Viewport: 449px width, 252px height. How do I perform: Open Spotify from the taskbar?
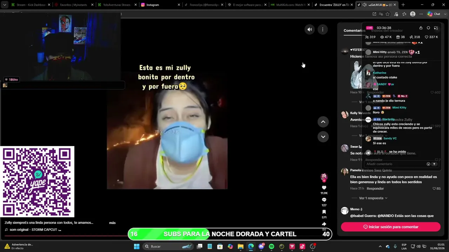click(x=272, y=246)
